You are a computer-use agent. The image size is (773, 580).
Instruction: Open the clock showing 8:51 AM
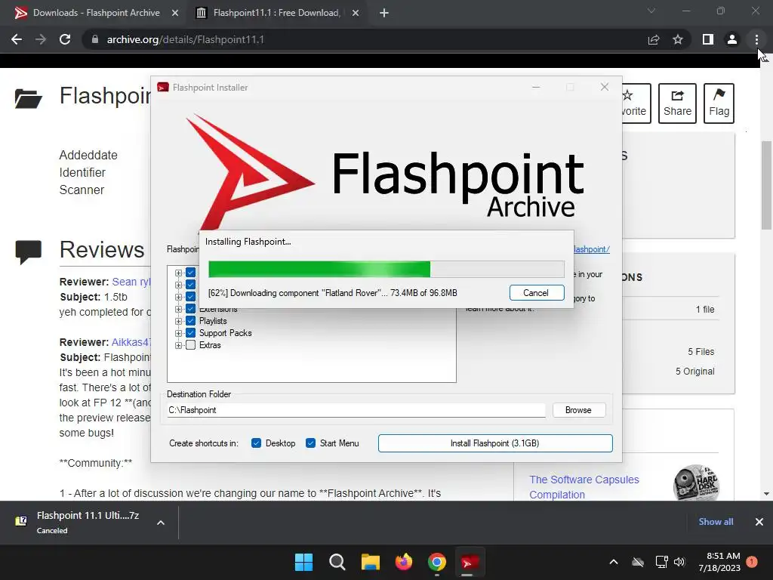point(719,562)
